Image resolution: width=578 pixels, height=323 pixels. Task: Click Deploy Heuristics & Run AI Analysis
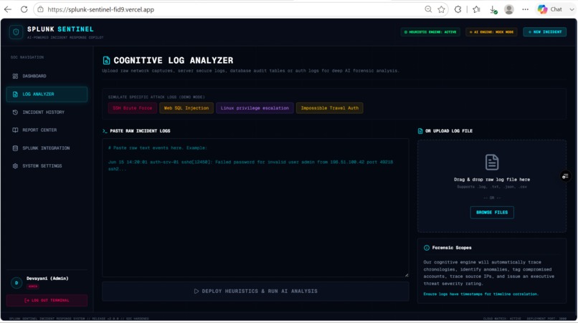pos(255,291)
